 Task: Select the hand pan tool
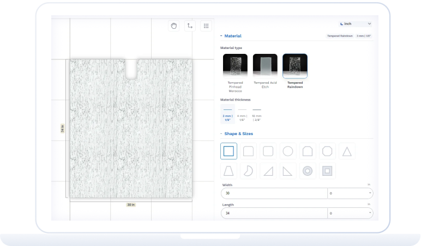point(174,26)
